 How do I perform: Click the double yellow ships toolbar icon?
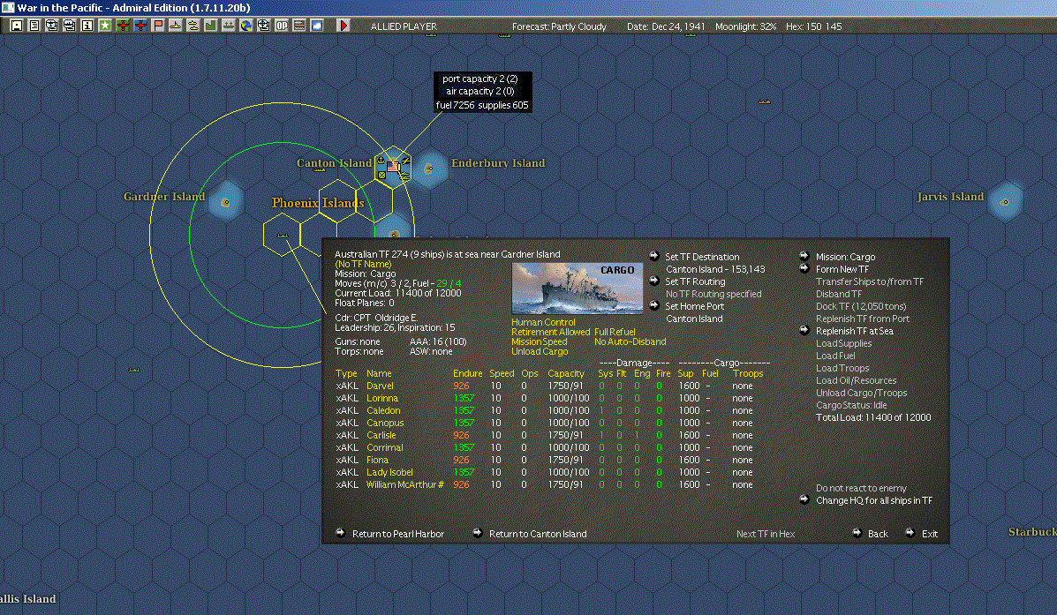tap(193, 26)
